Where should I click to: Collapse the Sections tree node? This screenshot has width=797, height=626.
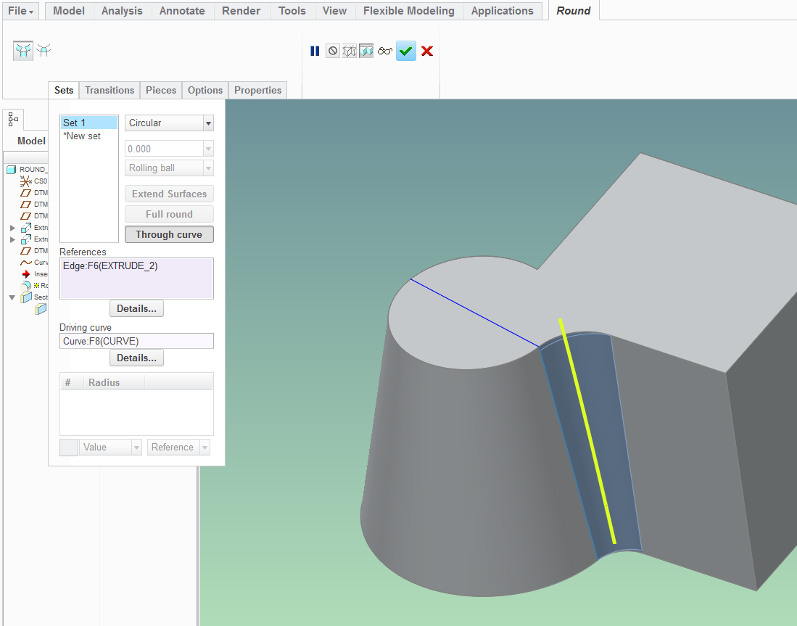[12, 297]
